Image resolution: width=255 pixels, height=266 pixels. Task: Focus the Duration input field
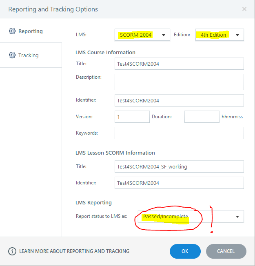pyautogui.click(x=202, y=117)
